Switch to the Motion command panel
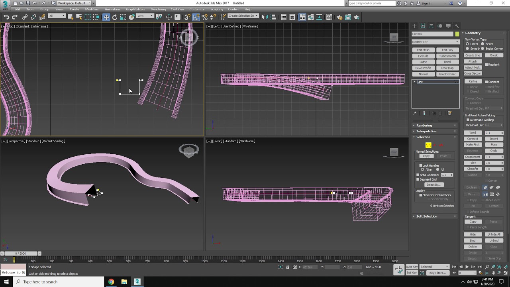 click(440, 26)
